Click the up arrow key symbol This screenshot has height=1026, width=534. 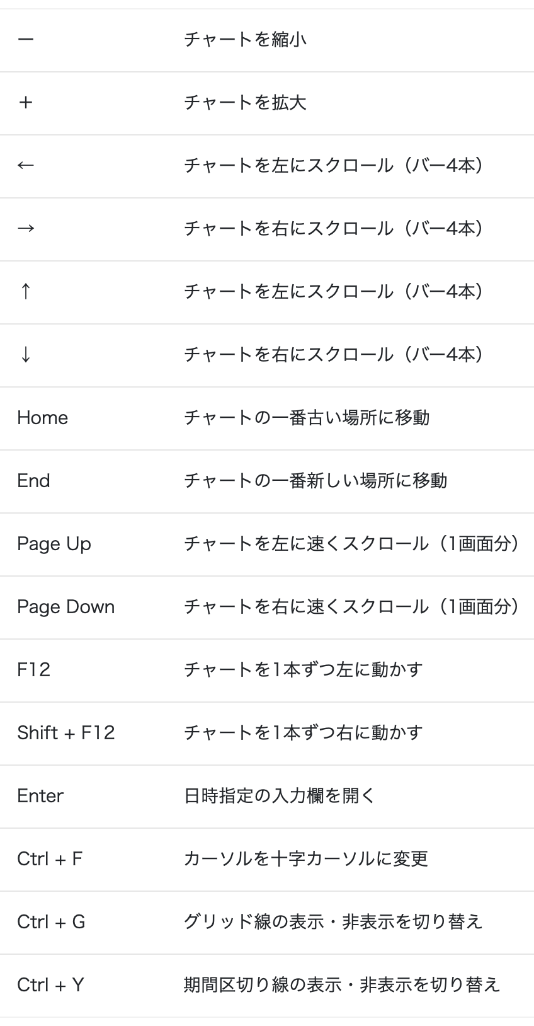point(25,292)
